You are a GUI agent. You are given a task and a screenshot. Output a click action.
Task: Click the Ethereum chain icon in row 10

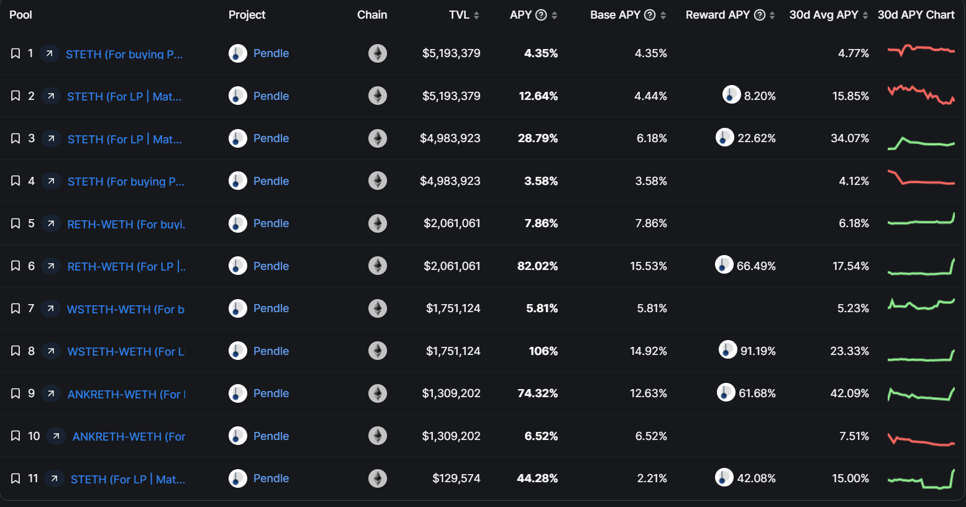tap(378, 436)
